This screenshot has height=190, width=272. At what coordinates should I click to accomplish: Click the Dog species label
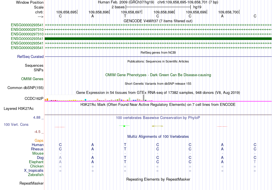(40, 158)
